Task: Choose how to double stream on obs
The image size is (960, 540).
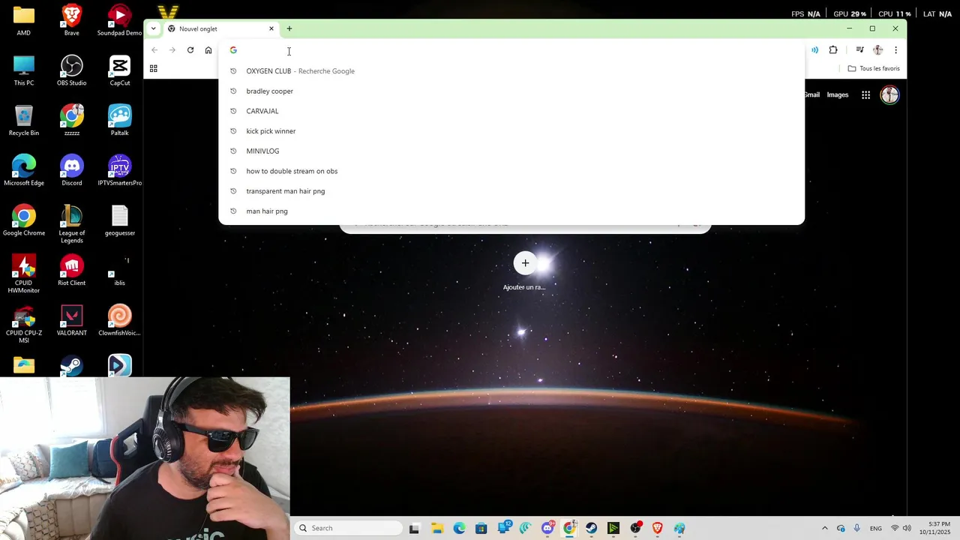Action: (x=511, y=171)
